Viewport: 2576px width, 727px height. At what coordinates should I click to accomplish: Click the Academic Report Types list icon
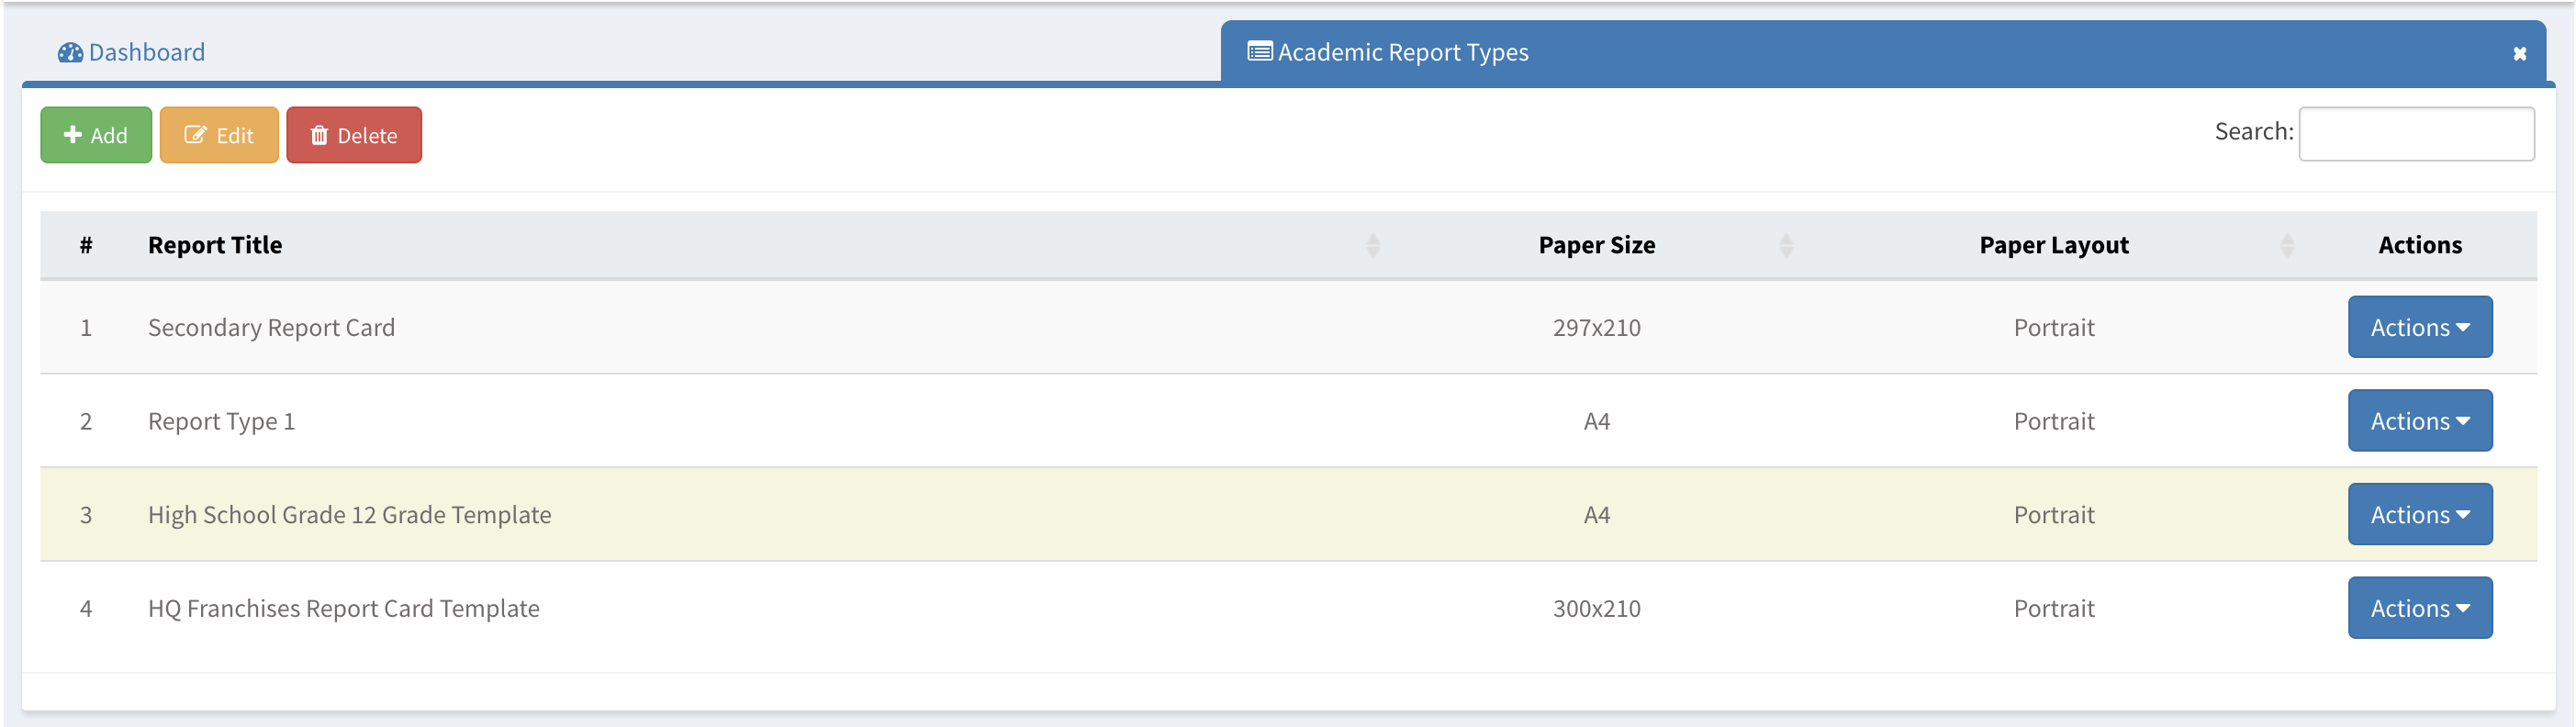click(1259, 52)
